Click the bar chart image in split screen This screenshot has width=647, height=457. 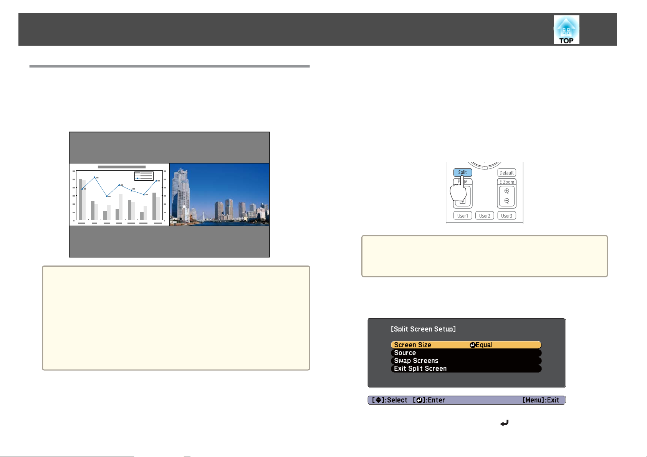coord(119,195)
